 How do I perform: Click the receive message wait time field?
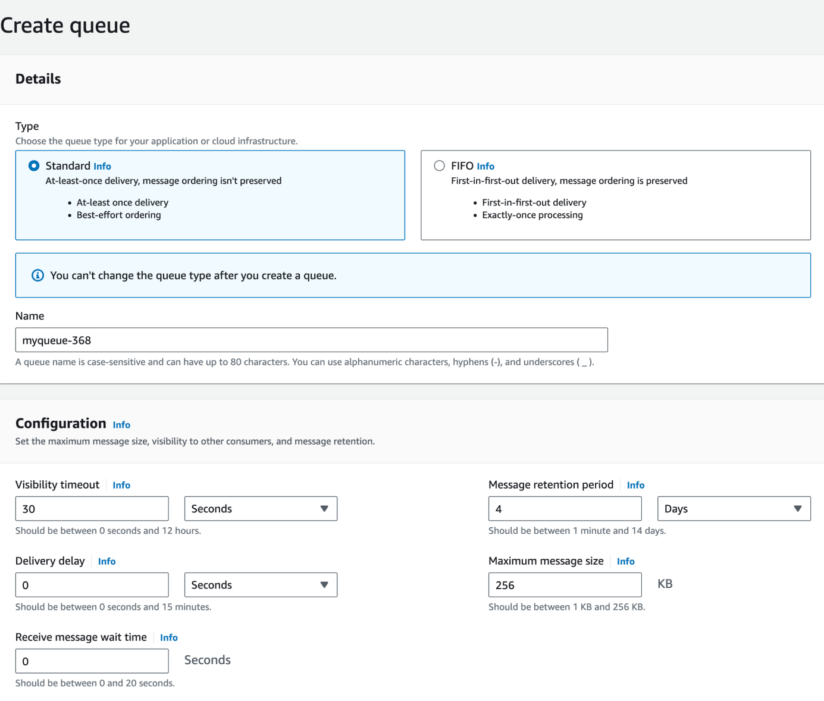click(92, 661)
